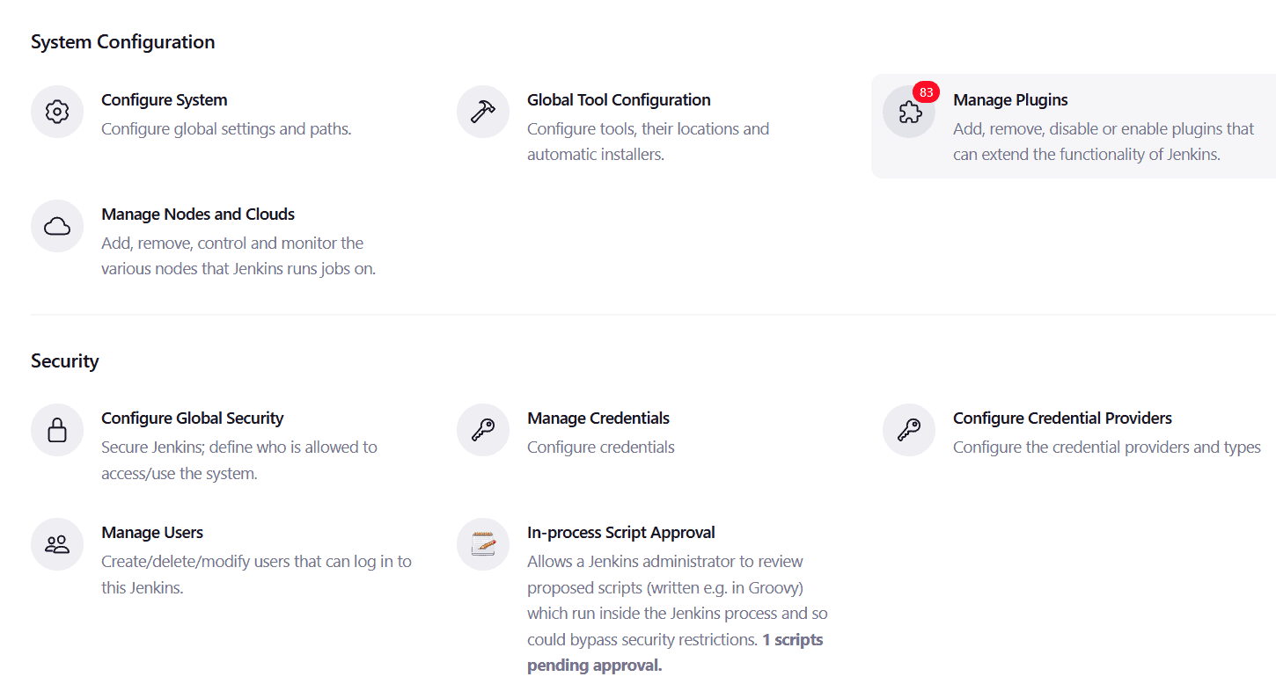
Task: Open Manage Credentials
Action: 598,418
